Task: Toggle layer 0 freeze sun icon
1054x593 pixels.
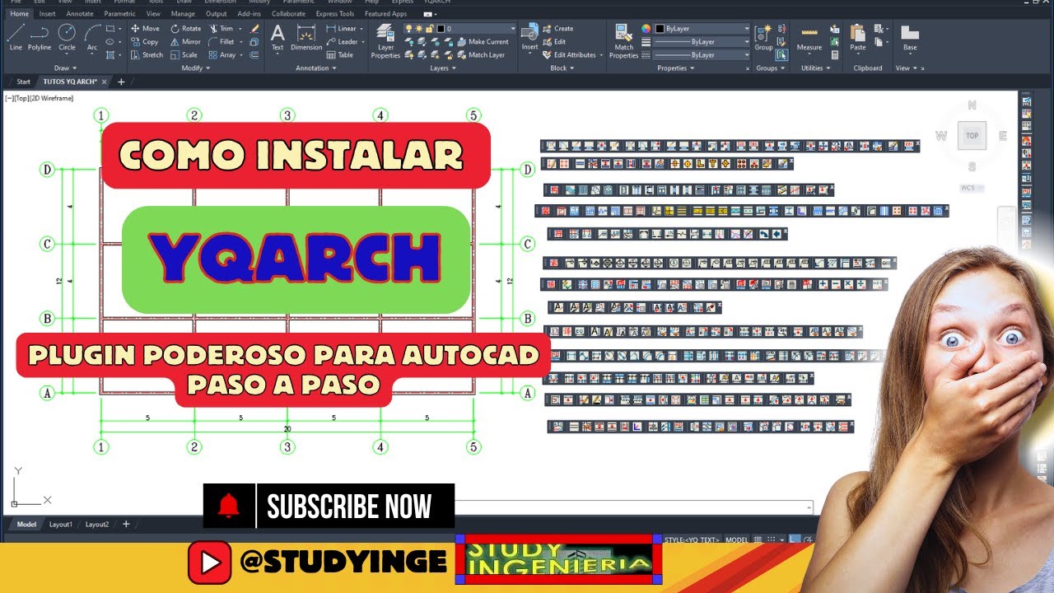Action: (419, 29)
